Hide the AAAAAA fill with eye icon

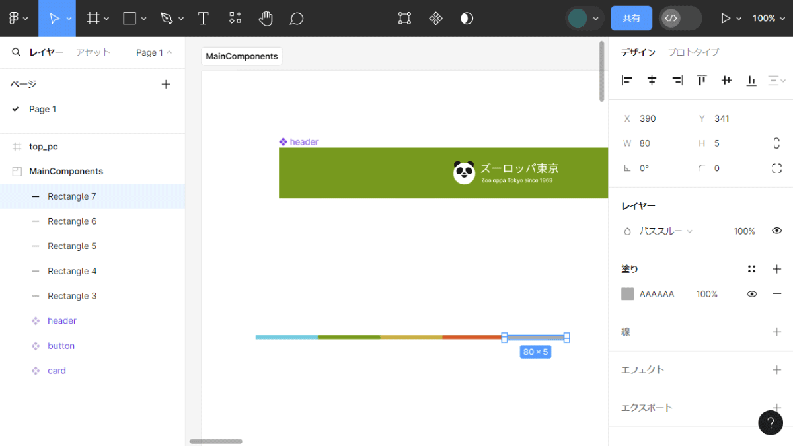pyautogui.click(x=752, y=294)
